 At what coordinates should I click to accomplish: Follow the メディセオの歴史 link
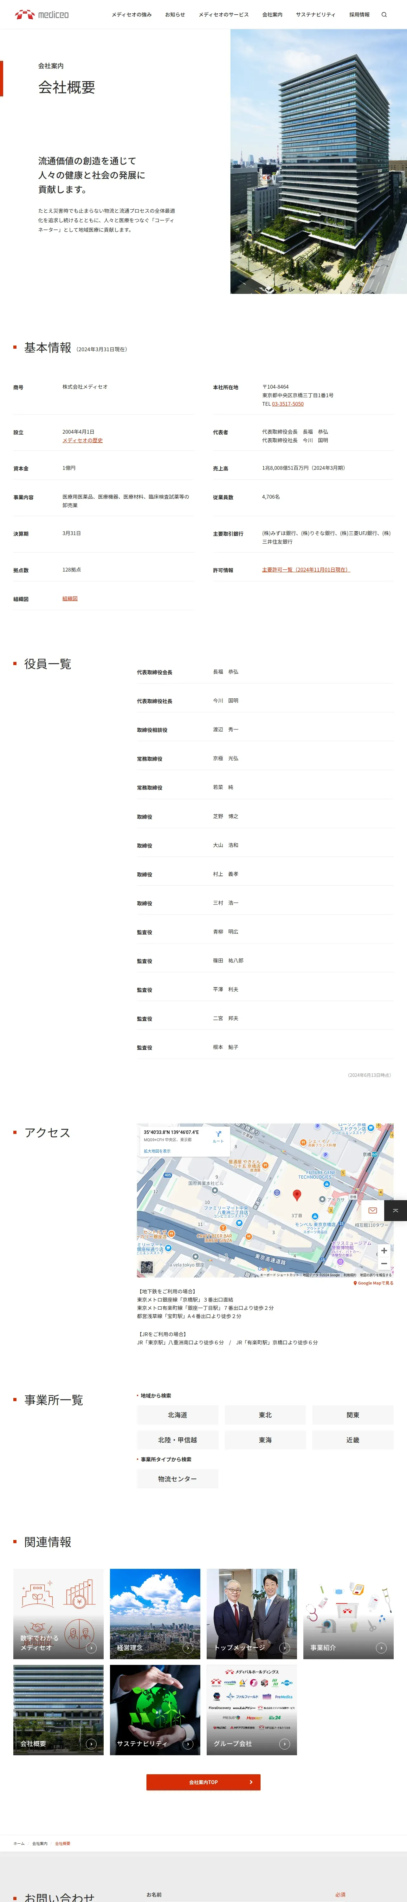pyautogui.click(x=82, y=440)
